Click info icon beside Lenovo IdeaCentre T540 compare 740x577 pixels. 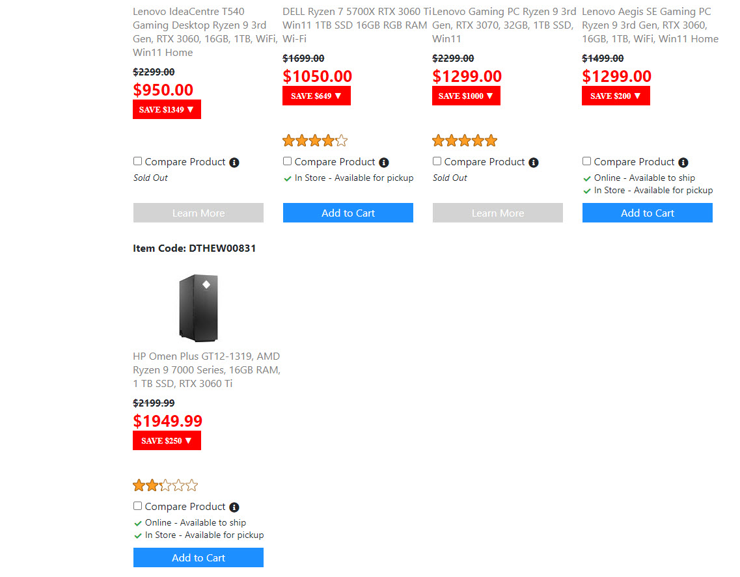234,163
